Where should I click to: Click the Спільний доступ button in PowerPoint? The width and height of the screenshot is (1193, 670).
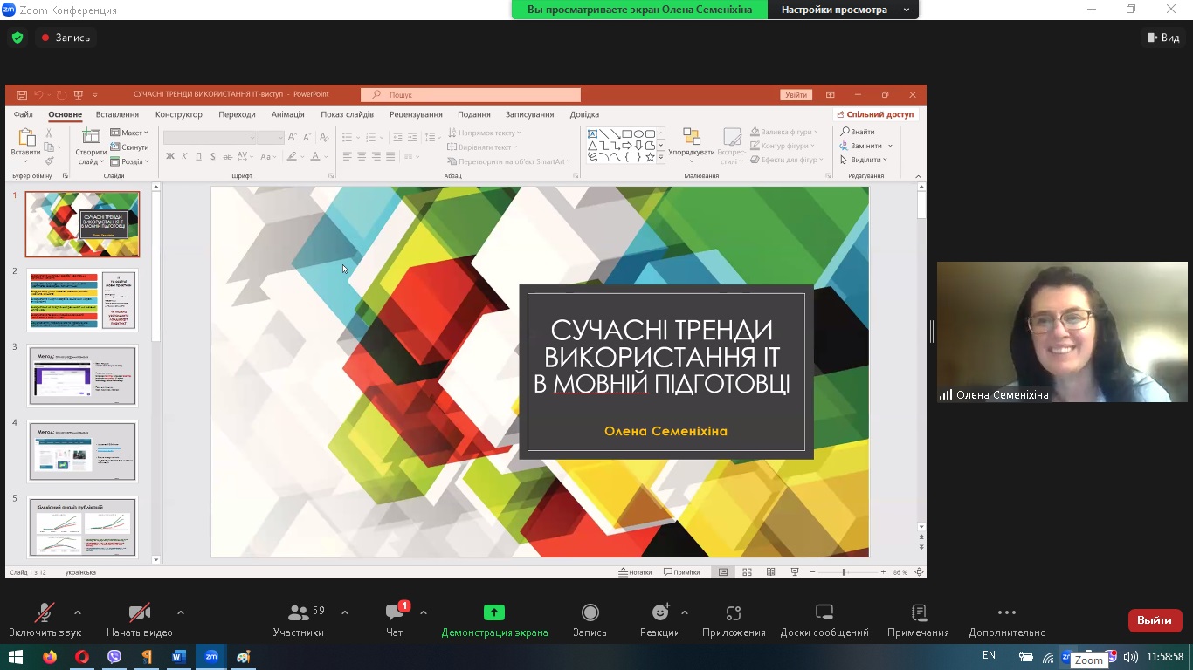(x=874, y=114)
